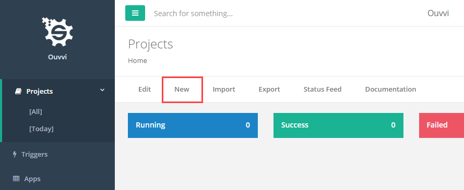Image resolution: width=464 pixels, height=190 pixels.
Task: Click the Edit menu item
Action: [145, 89]
